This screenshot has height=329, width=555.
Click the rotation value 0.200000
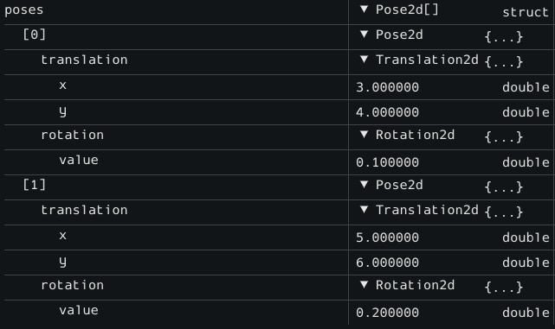pyautogui.click(x=387, y=313)
